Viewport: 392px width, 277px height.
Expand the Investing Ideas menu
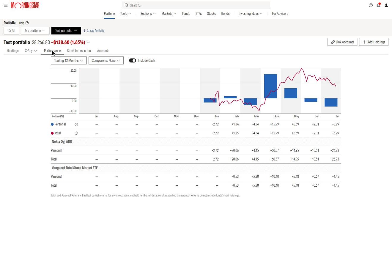[x=251, y=14]
